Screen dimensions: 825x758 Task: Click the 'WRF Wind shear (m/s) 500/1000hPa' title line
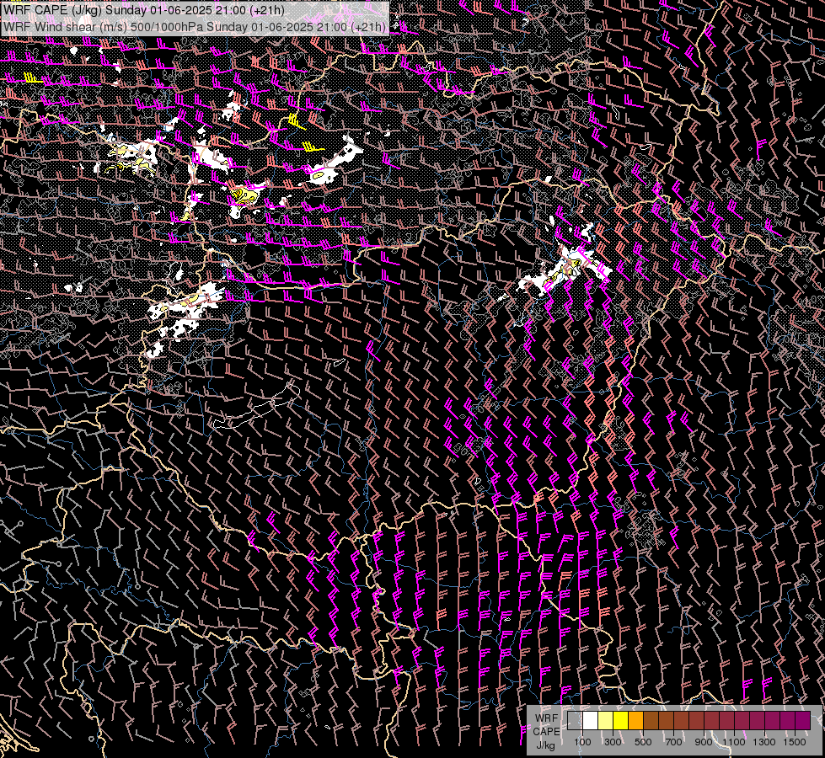194,26
